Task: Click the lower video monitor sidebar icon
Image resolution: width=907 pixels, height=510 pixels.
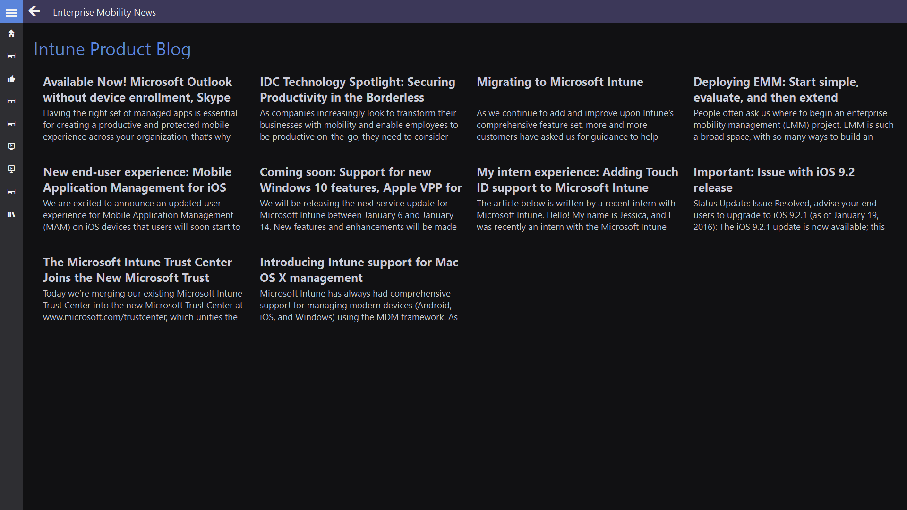Action: click(x=11, y=169)
